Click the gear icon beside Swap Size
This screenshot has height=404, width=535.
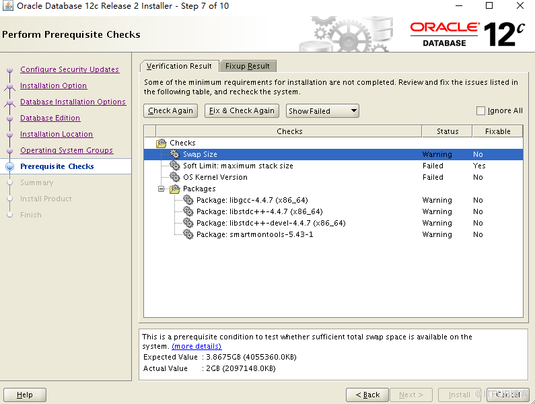click(x=175, y=154)
